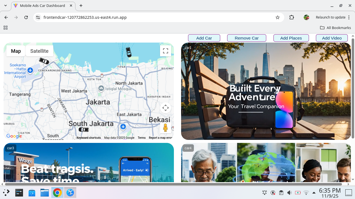Open system settings from taskbar
The image size is (355, 199).
click(x=19, y=193)
